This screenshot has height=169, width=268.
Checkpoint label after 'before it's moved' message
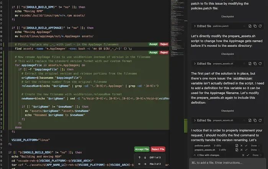pyautogui.click(x=227, y=54)
